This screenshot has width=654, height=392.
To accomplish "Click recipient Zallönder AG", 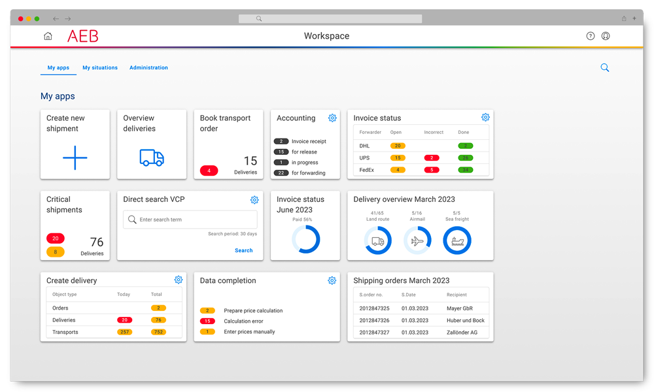I will [462, 333].
